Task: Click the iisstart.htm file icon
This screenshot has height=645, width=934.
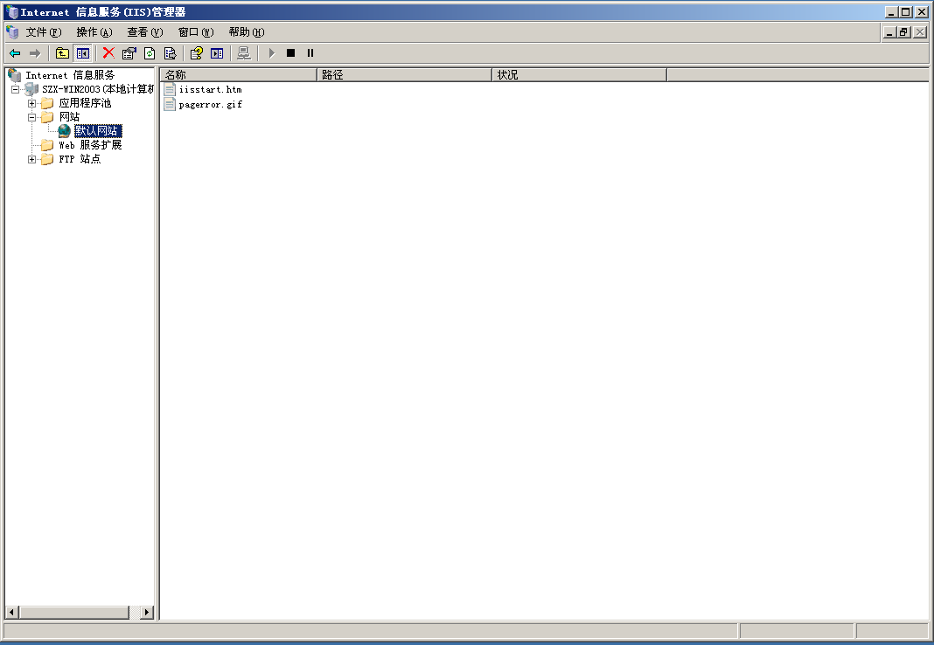Action: coord(170,89)
